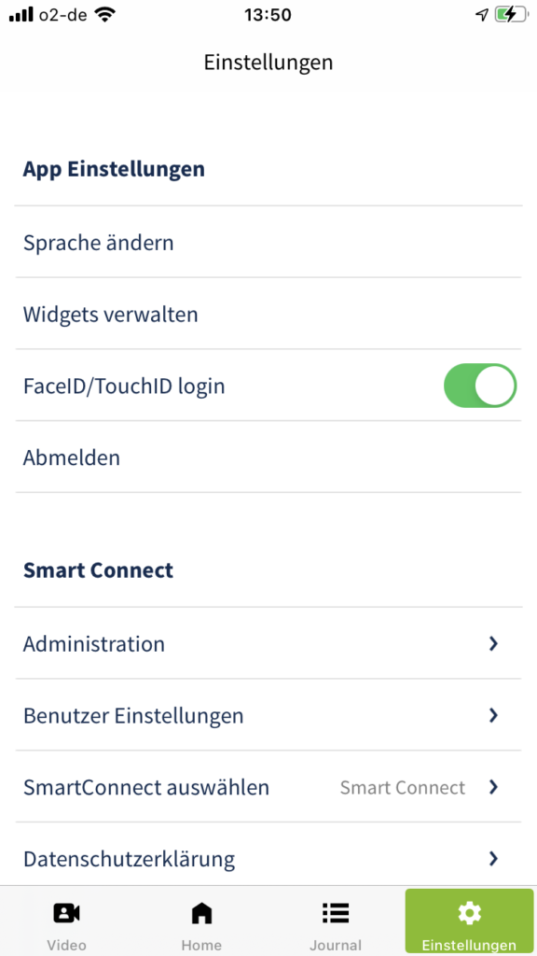Tap the battery charging icon in status bar
Viewport: 537px width, 956px height.
(x=510, y=15)
